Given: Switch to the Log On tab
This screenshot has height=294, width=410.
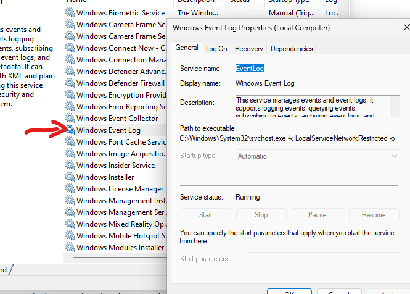Looking at the screenshot, I should pyautogui.click(x=216, y=49).
